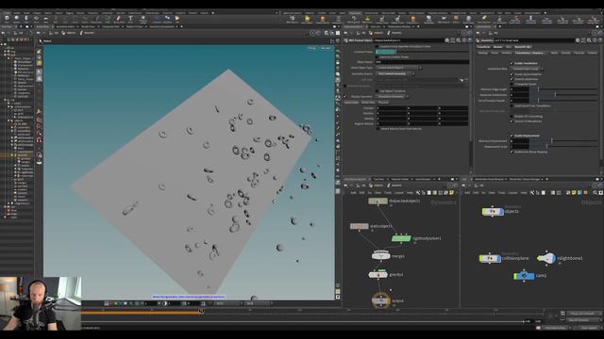604x339 pixels.
Task: Select the rbdpackedobject1 node
Action: pos(377,201)
